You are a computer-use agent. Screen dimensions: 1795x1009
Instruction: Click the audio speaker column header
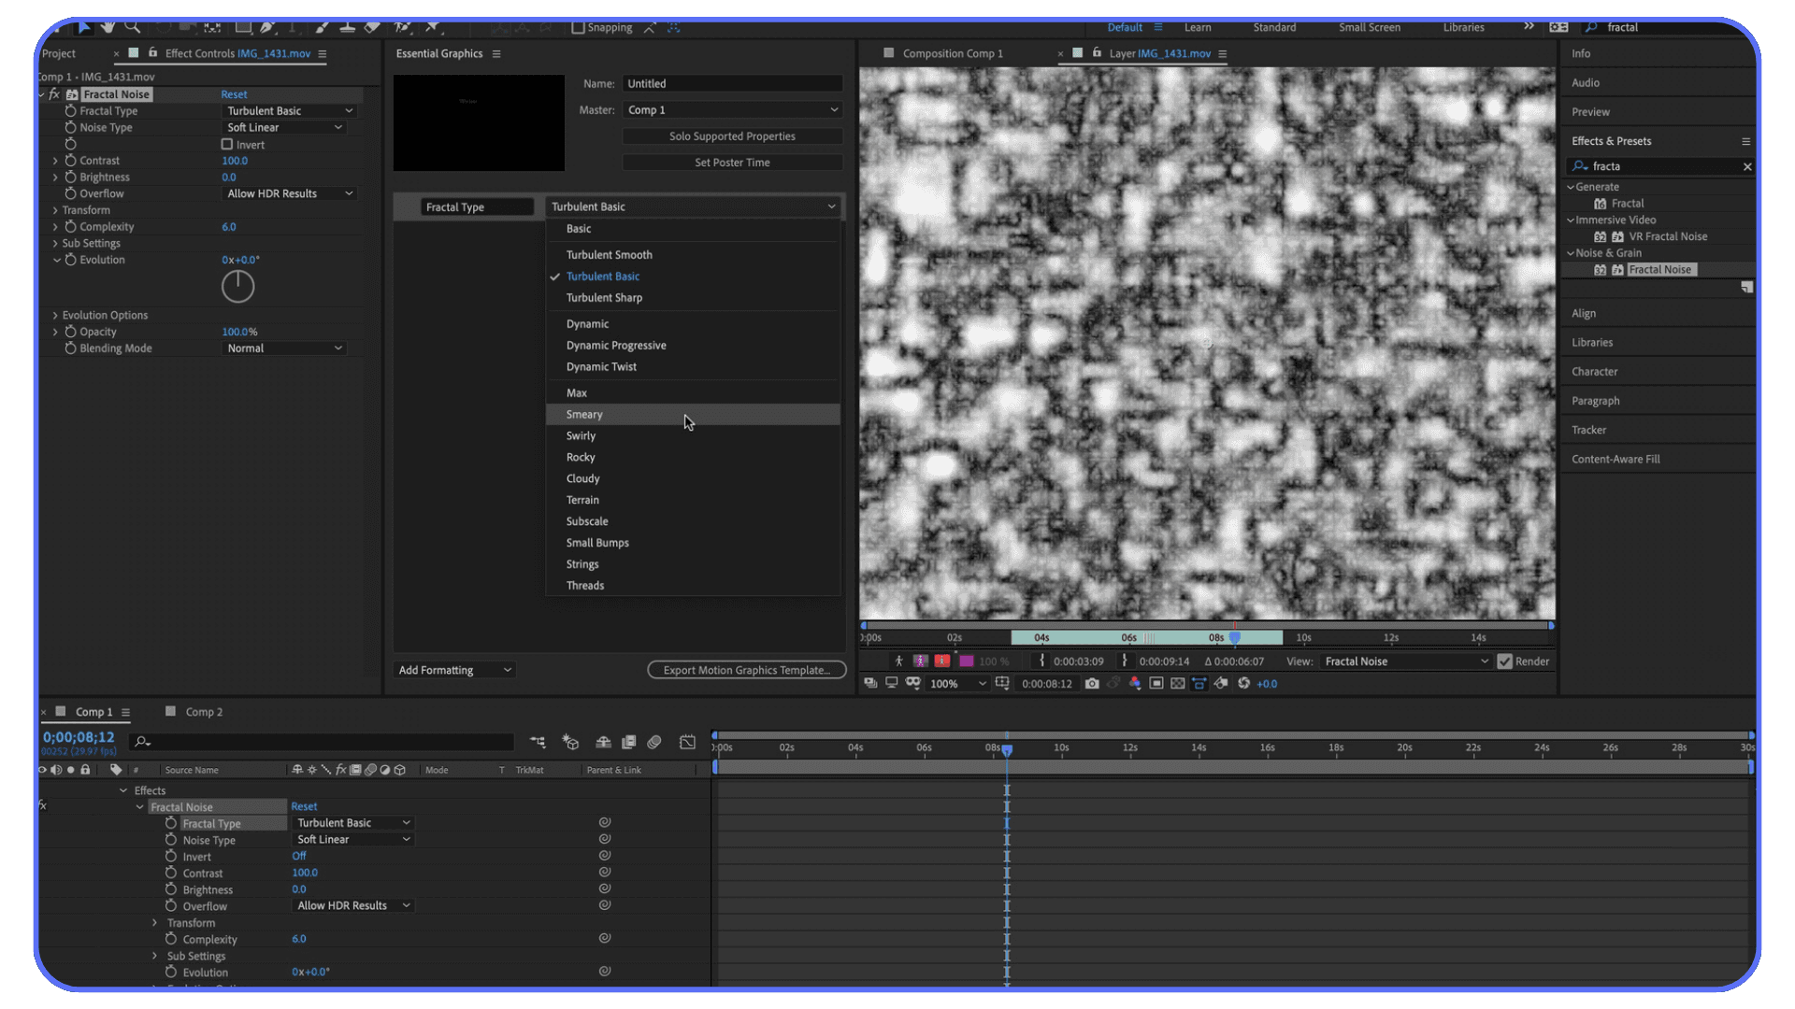(x=56, y=771)
